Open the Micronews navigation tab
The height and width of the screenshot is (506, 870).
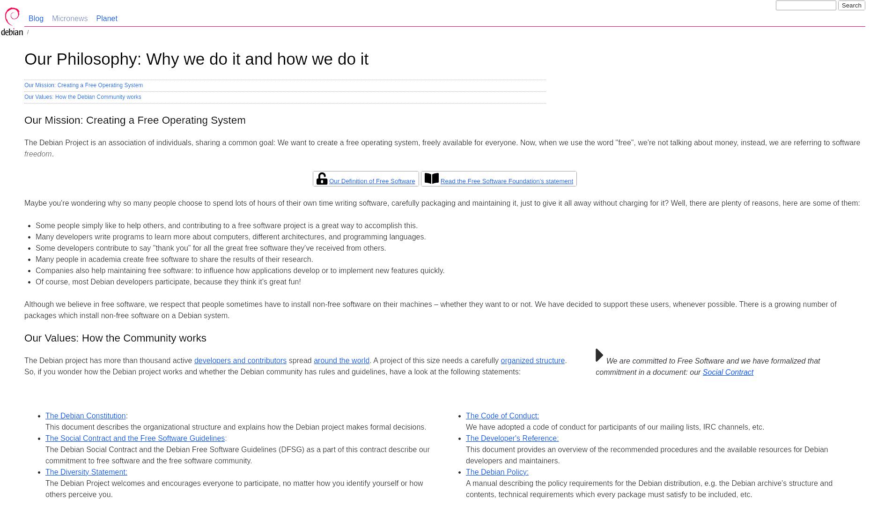[x=70, y=19]
